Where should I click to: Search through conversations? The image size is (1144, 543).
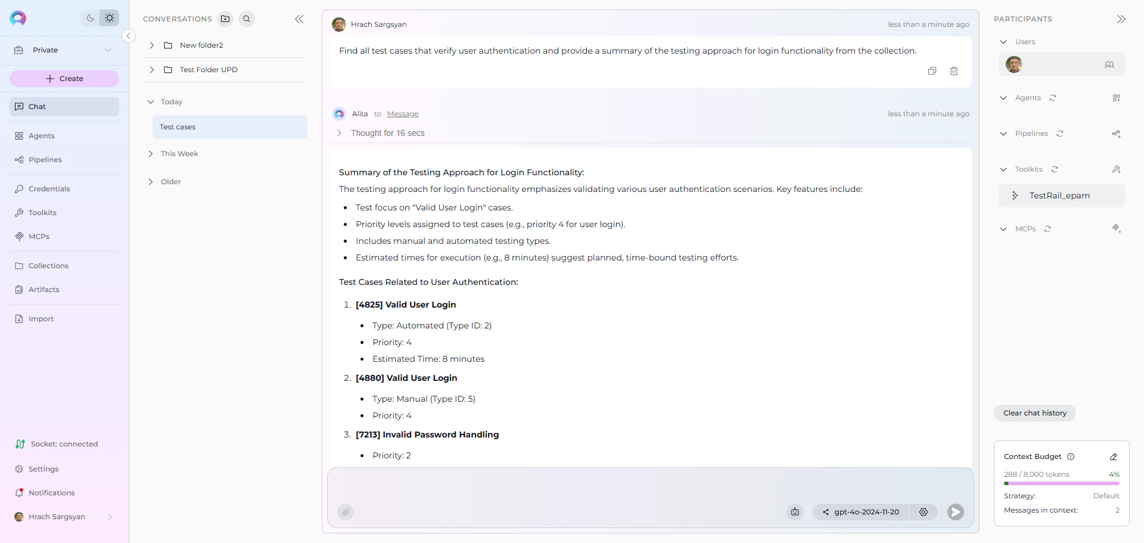click(247, 18)
